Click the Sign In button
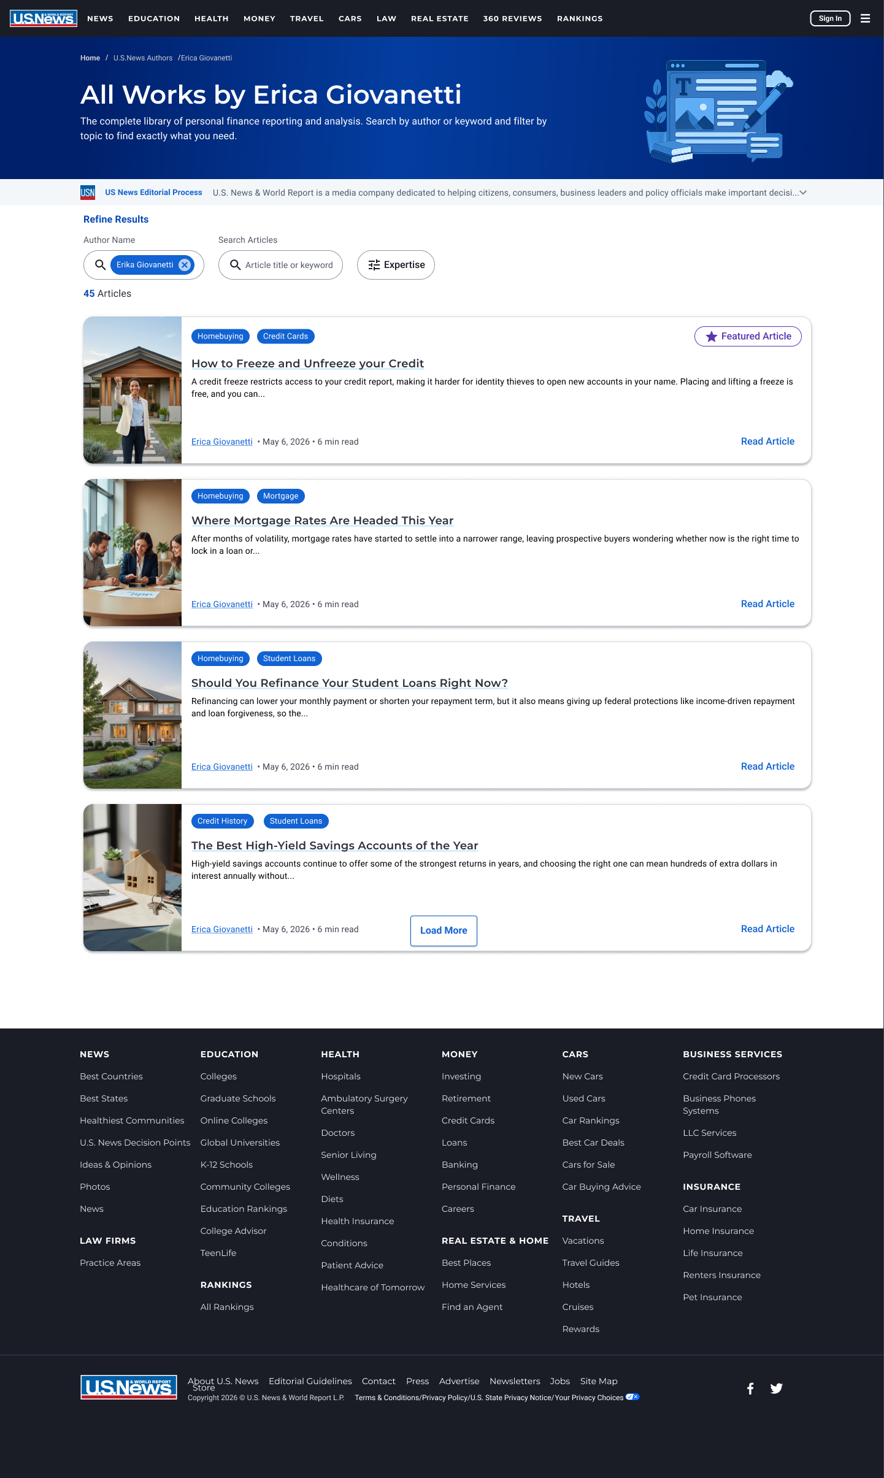 coord(830,18)
